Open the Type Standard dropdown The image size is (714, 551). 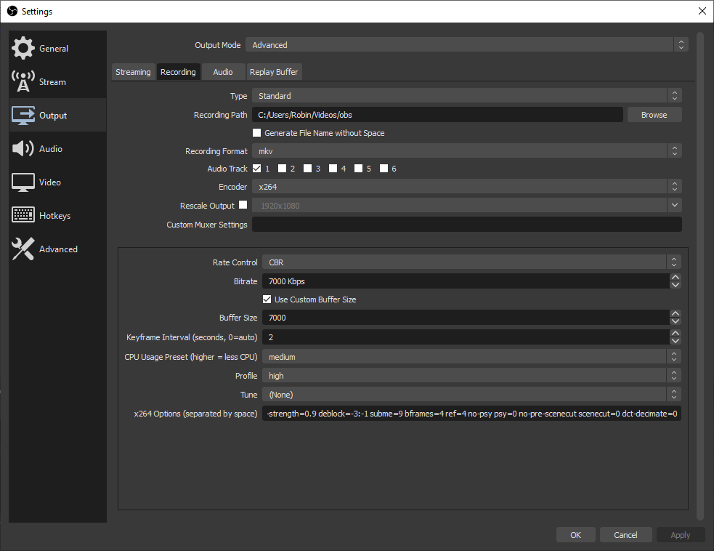[467, 96]
